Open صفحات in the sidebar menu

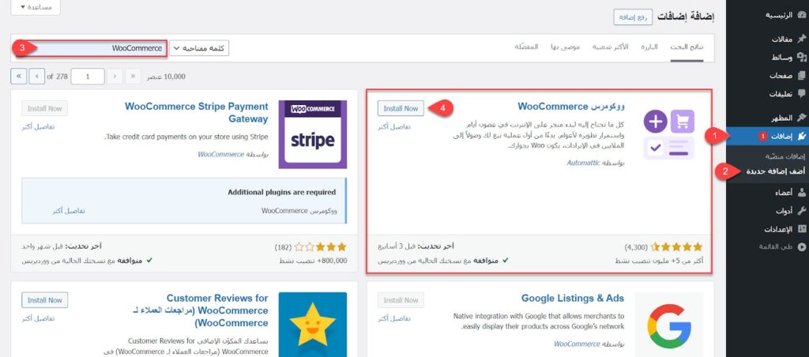coord(781,76)
